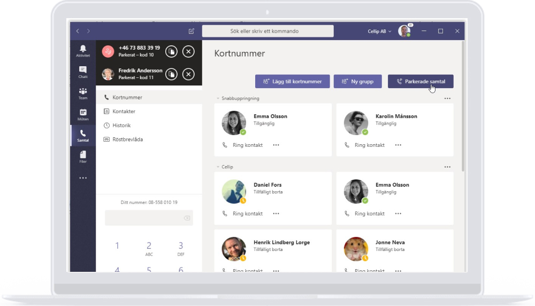The image size is (535, 306).
Task: Collapse the Cellip group
Action: point(218,167)
